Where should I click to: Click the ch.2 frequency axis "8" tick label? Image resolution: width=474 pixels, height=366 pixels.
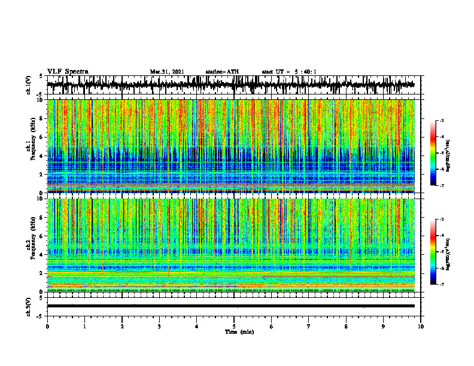click(x=42, y=218)
